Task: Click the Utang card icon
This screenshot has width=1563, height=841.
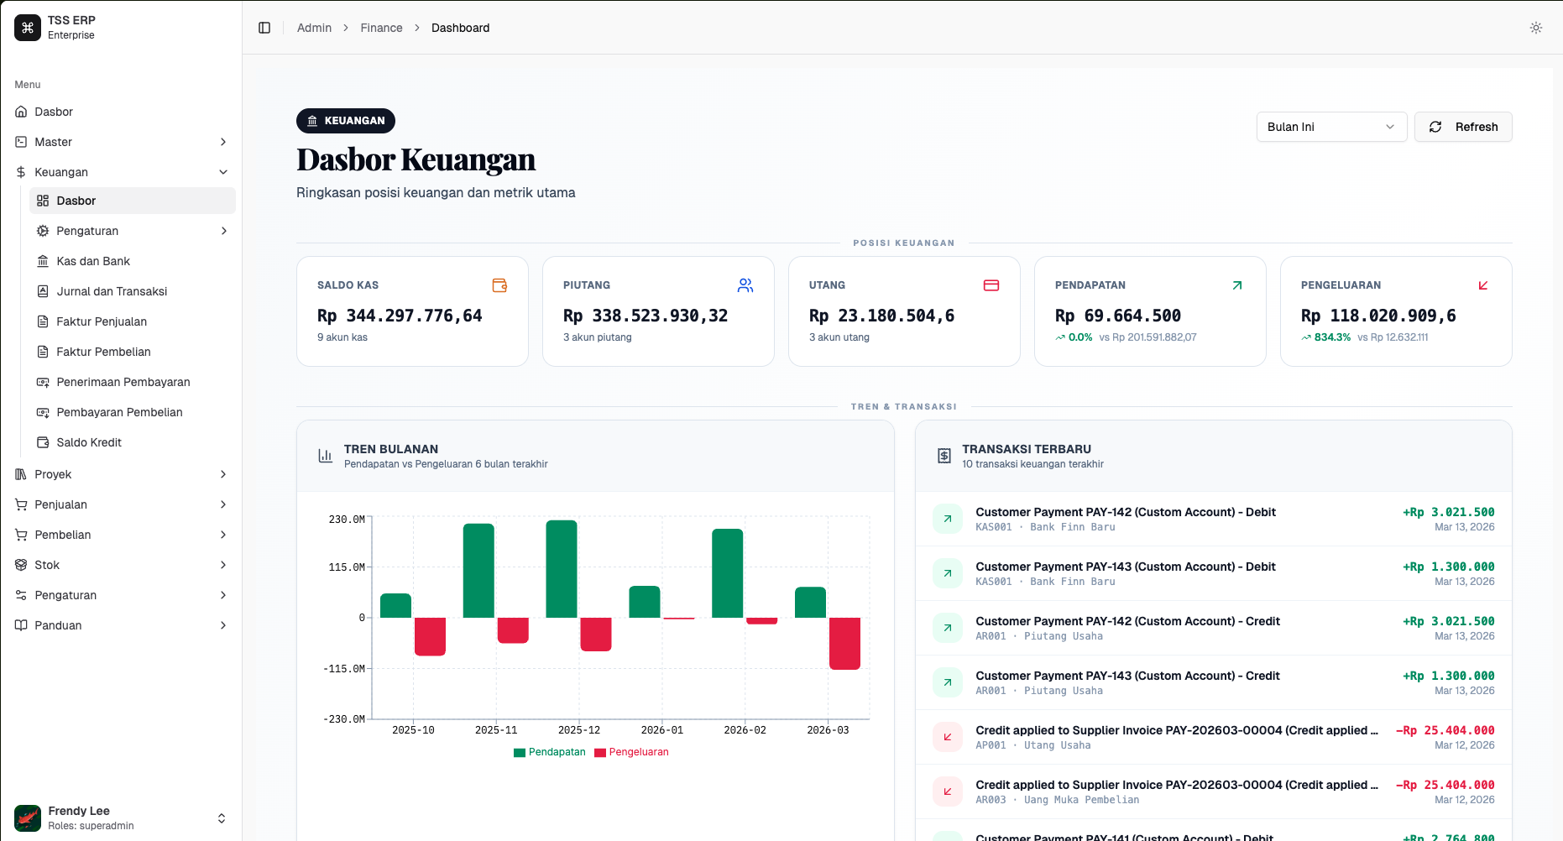Action: (x=991, y=285)
